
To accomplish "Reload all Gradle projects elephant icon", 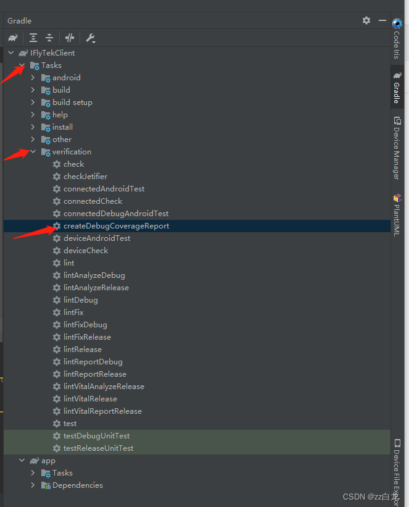I will pyautogui.click(x=13, y=38).
